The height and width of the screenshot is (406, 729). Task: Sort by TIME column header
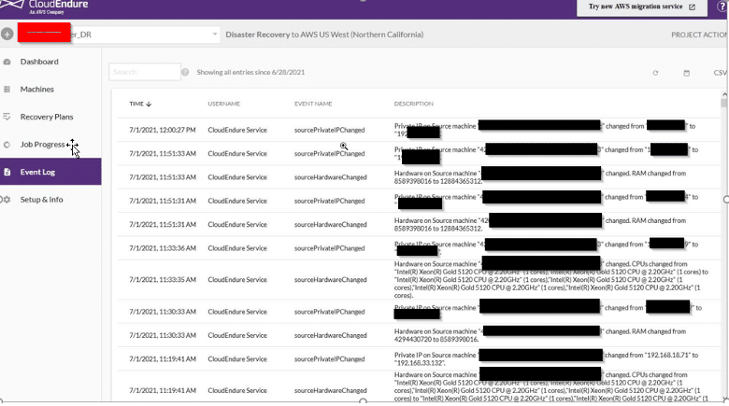(x=136, y=104)
